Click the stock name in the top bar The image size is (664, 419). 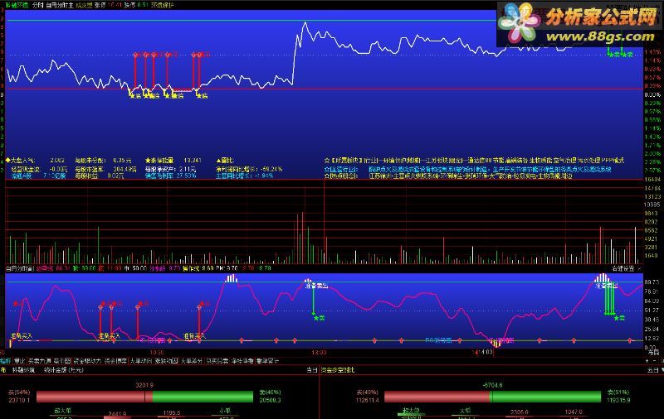point(17,5)
